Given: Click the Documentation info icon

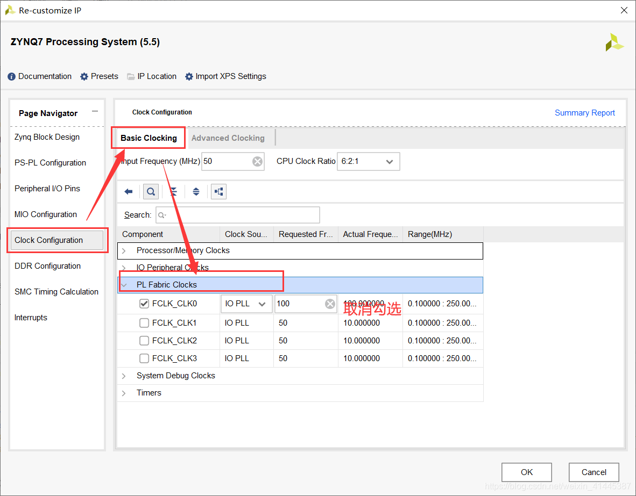Looking at the screenshot, I should click(12, 77).
